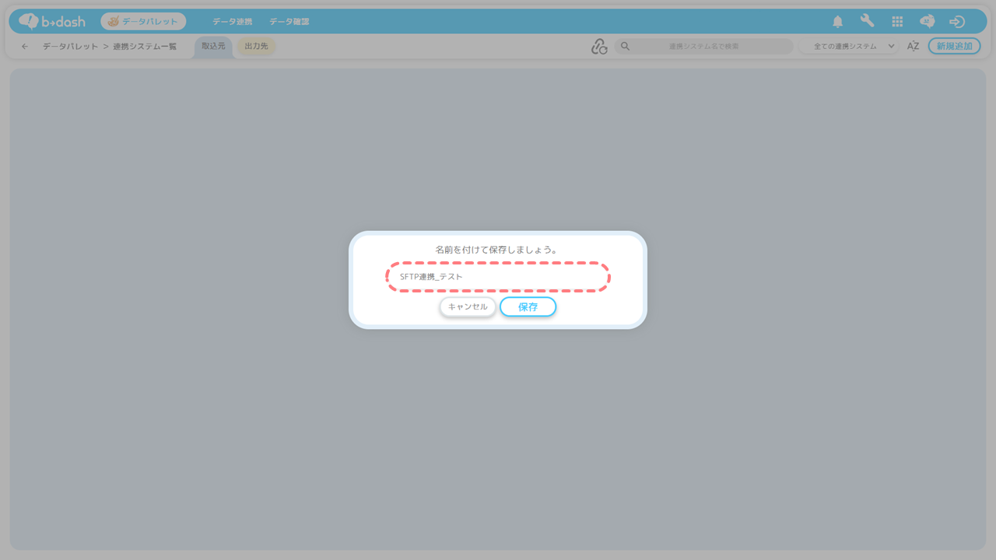Go back using the left arrow
Screen dimensions: 996x560
(x=25, y=47)
